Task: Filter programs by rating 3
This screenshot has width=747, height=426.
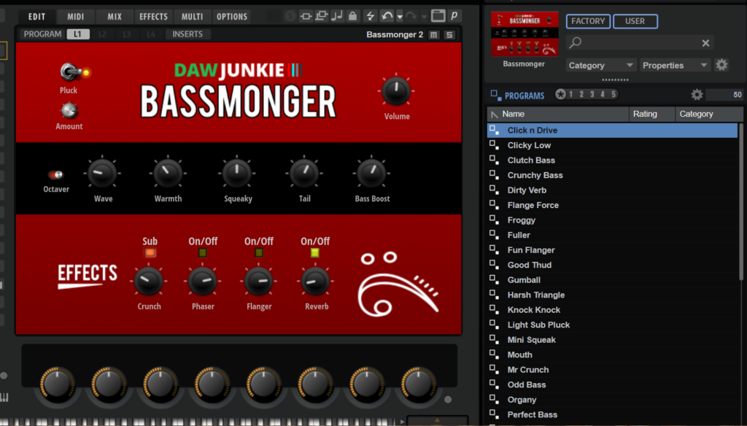Action: pyautogui.click(x=592, y=94)
